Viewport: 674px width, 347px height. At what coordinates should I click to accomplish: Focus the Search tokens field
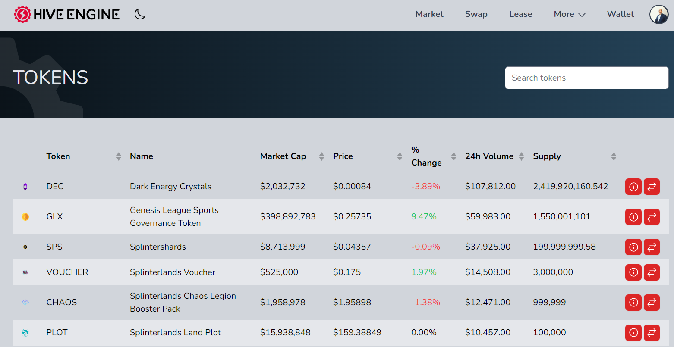click(x=587, y=78)
